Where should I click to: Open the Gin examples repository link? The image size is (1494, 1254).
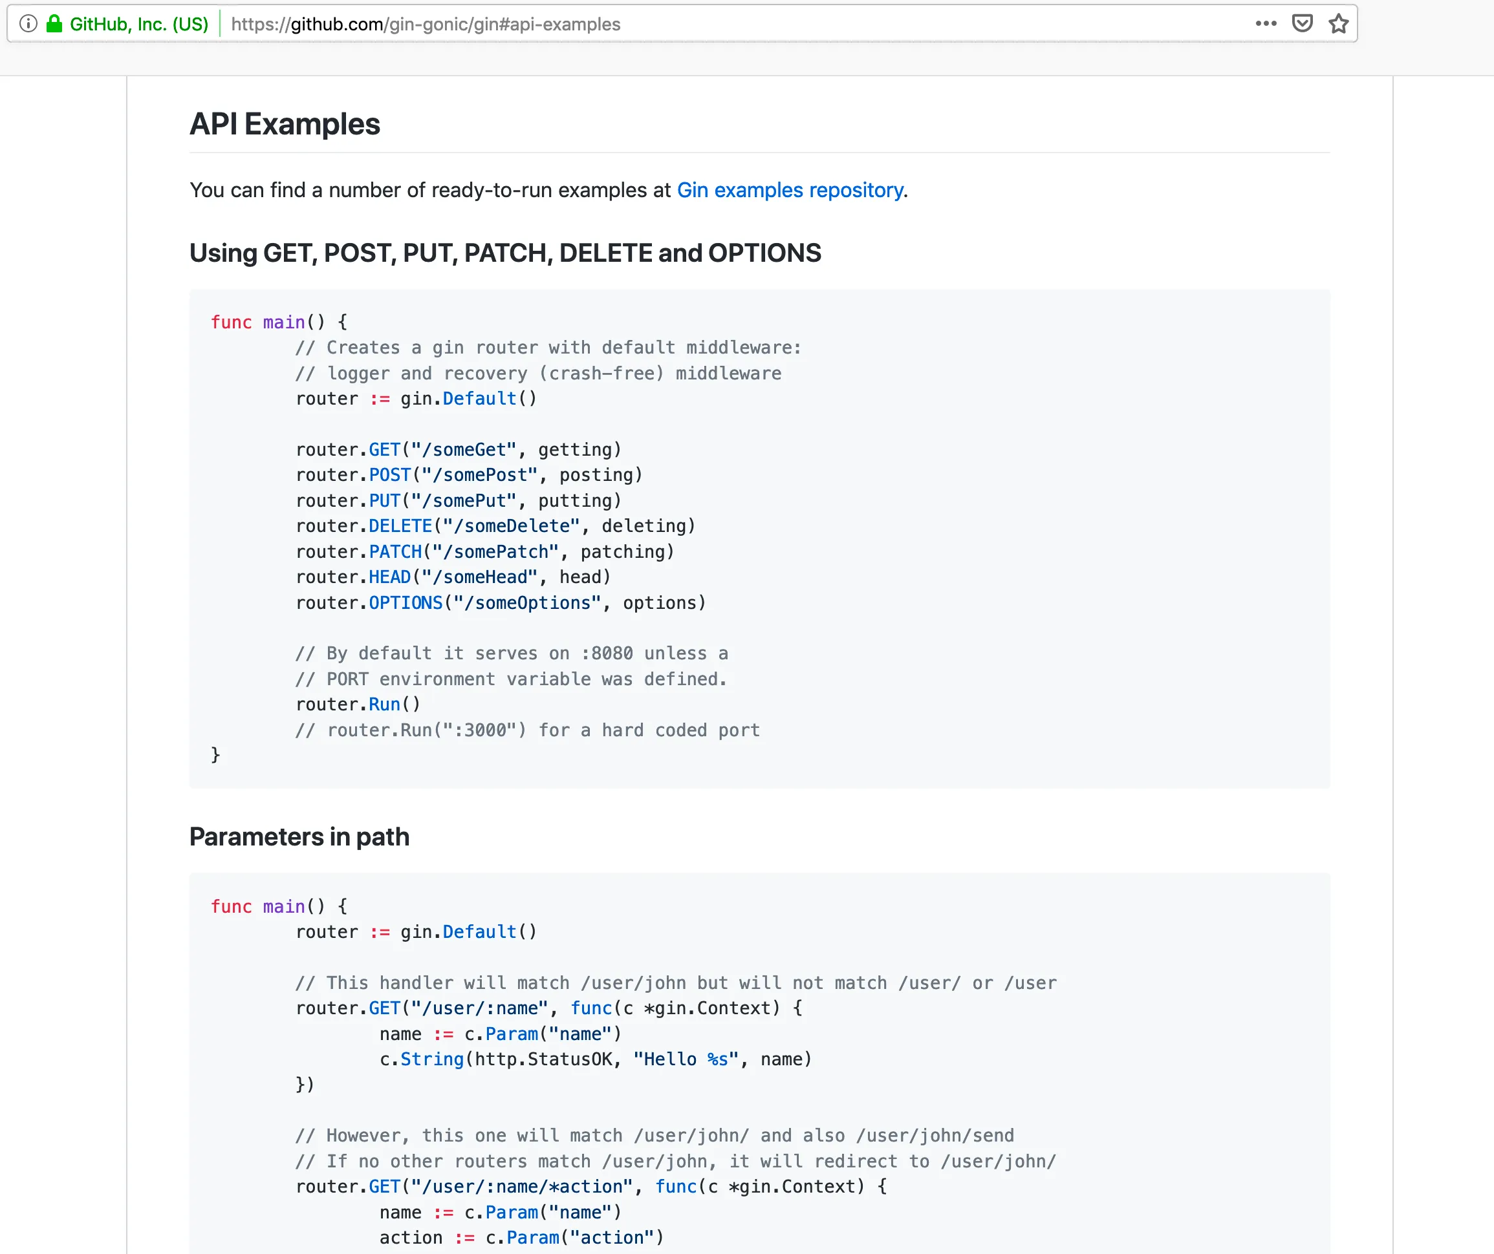[x=790, y=190]
